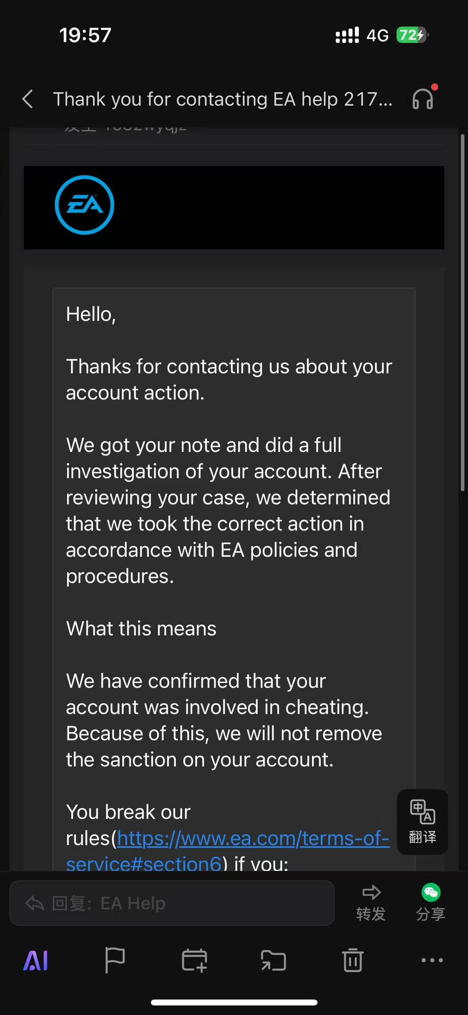Tap the "What this means" heading
The width and height of the screenshot is (468, 1015).
click(x=141, y=629)
